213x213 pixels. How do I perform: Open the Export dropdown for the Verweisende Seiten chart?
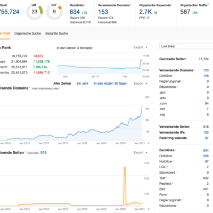pyautogui.click(x=141, y=152)
